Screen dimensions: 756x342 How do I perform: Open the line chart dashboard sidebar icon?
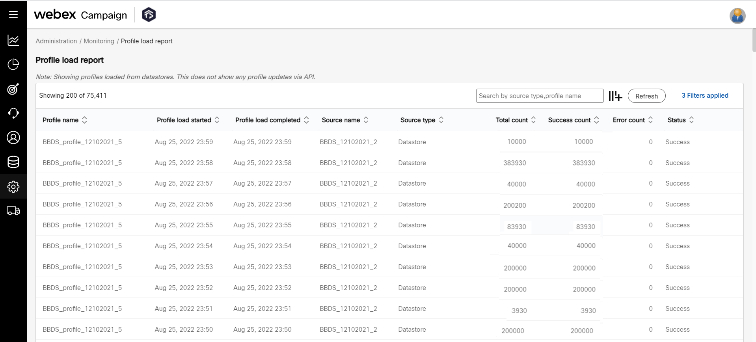pos(13,40)
